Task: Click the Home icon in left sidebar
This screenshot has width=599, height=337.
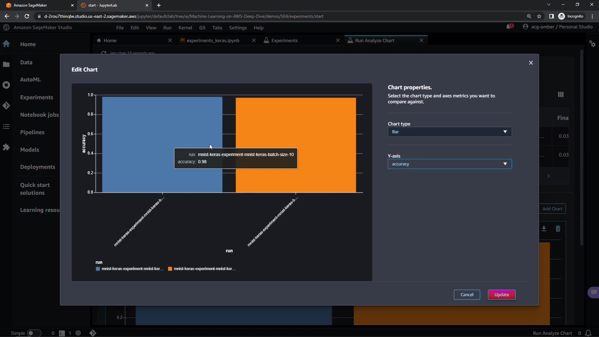Action: click(6, 44)
